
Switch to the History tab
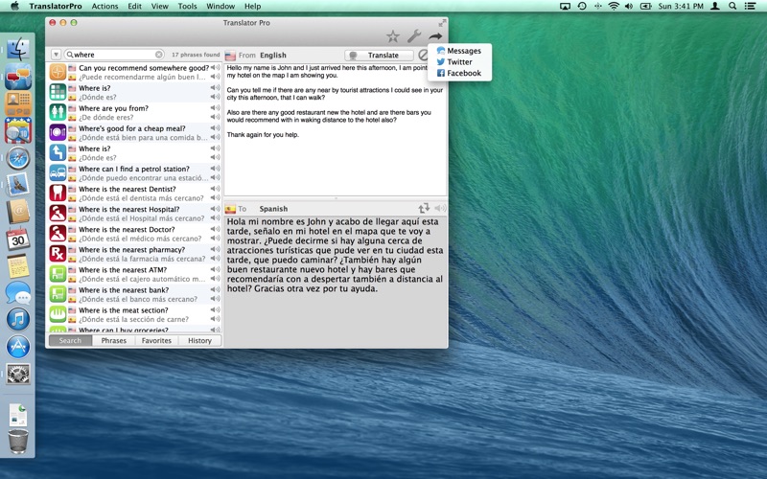pyautogui.click(x=199, y=340)
